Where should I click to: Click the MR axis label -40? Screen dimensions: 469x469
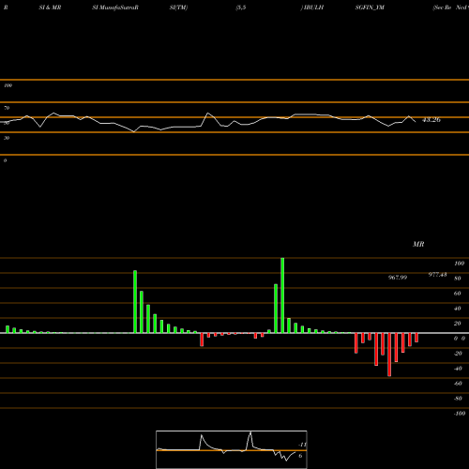(458, 369)
